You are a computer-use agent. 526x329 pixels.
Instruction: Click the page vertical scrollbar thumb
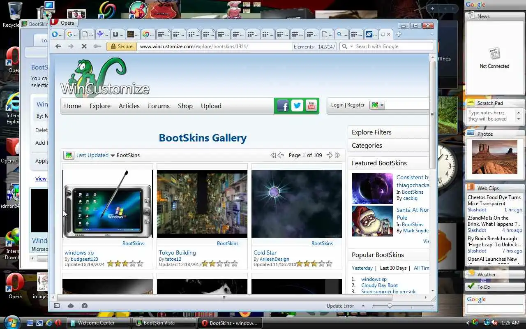[432, 115]
